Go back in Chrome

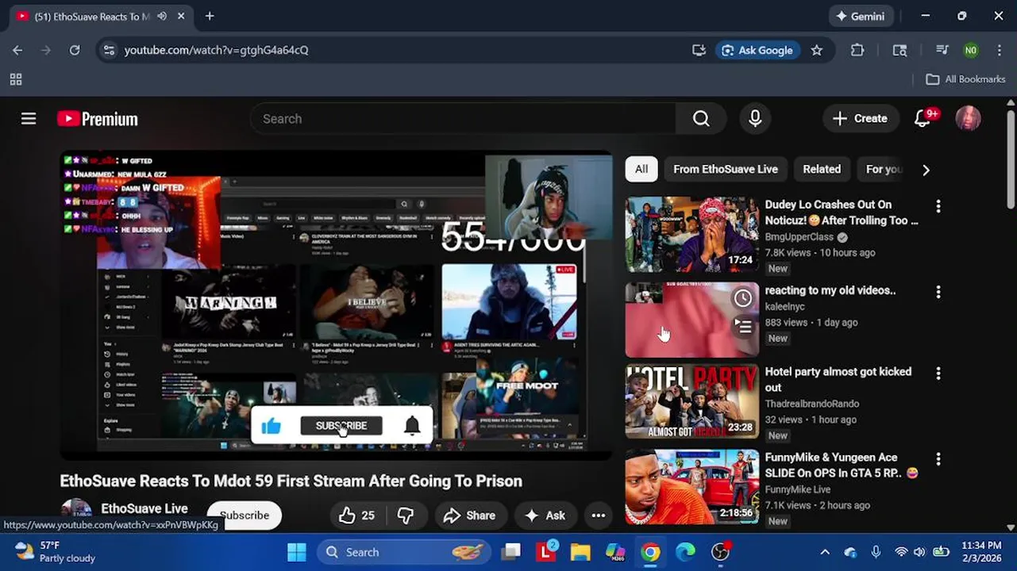[x=17, y=50]
